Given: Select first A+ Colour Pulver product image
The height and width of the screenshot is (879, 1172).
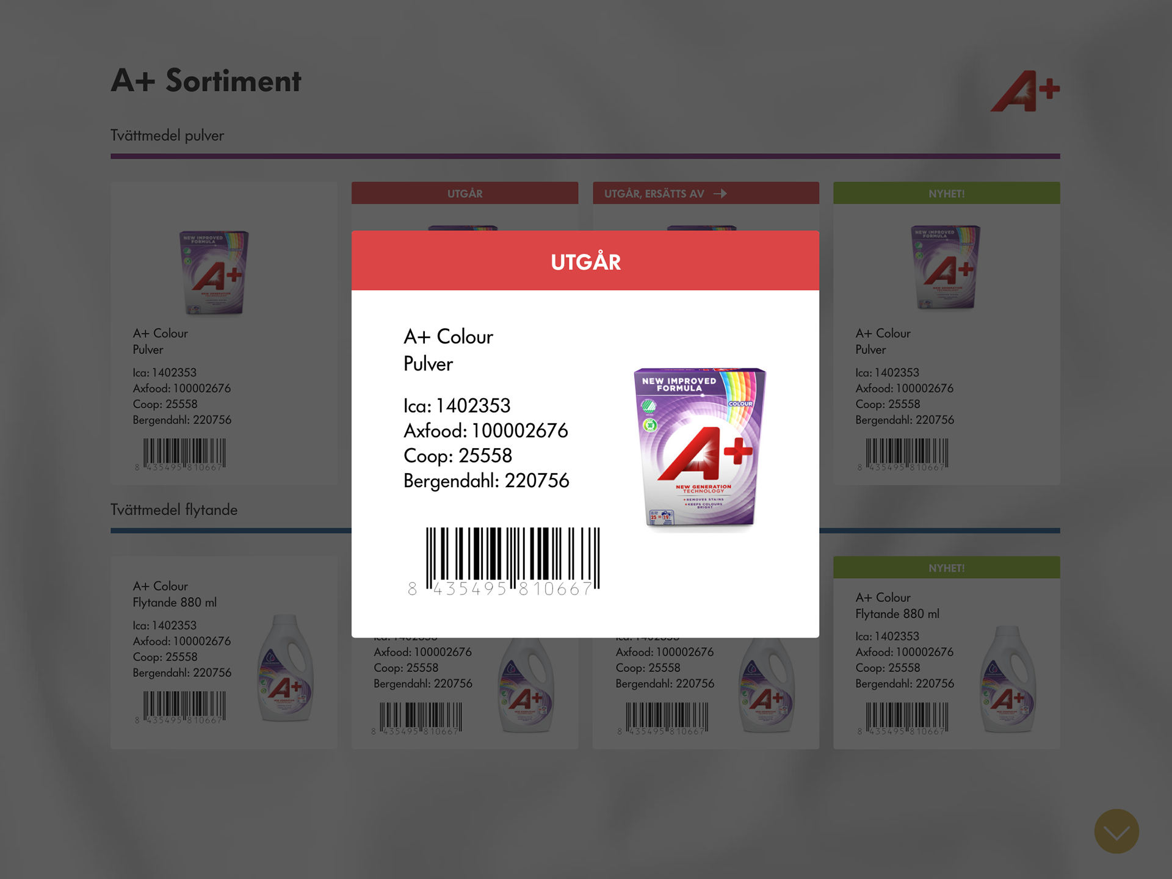Looking at the screenshot, I should click(214, 272).
